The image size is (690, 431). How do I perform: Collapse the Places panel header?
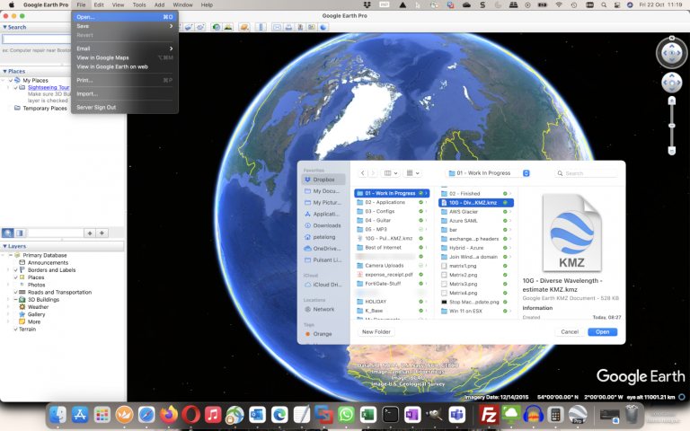coord(4,71)
